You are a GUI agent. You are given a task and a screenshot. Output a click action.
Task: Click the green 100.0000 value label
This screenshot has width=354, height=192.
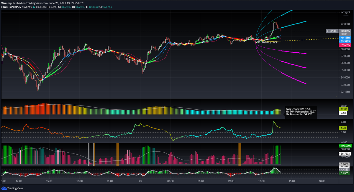[345, 146]
